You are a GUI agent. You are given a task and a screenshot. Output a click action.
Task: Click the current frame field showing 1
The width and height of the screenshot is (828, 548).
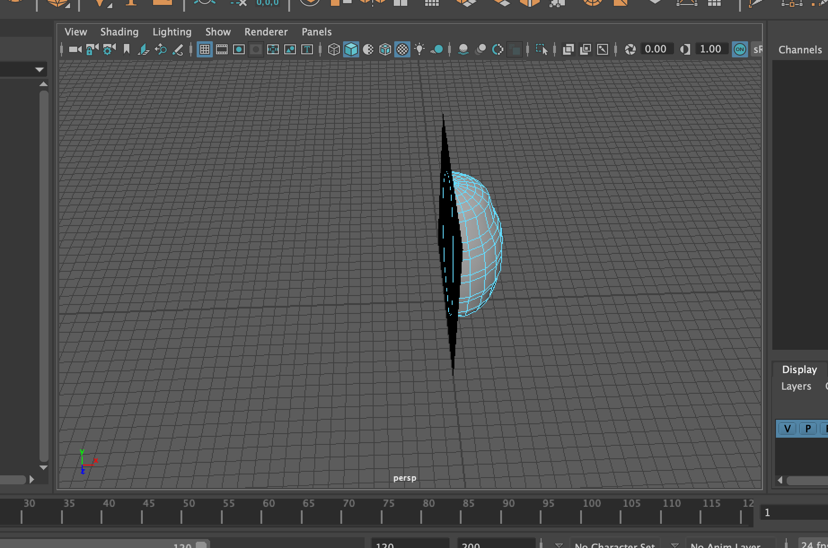click(x=794, y=513)
